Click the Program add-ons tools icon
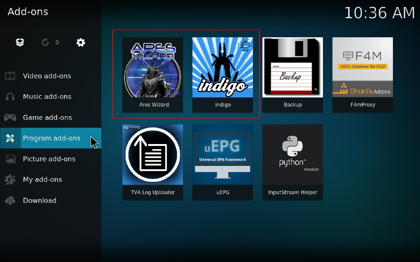The image size is (420, 262). pos(10,138)
